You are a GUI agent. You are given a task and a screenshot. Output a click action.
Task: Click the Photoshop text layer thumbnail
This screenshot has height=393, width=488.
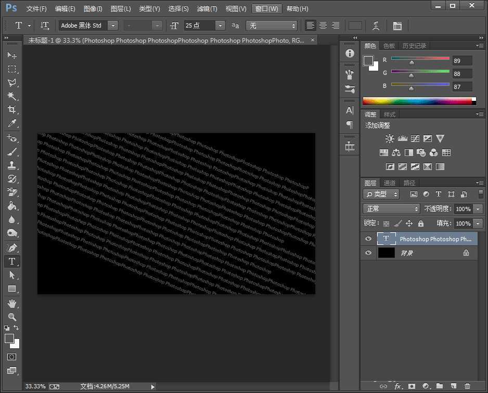coord(386,239)
